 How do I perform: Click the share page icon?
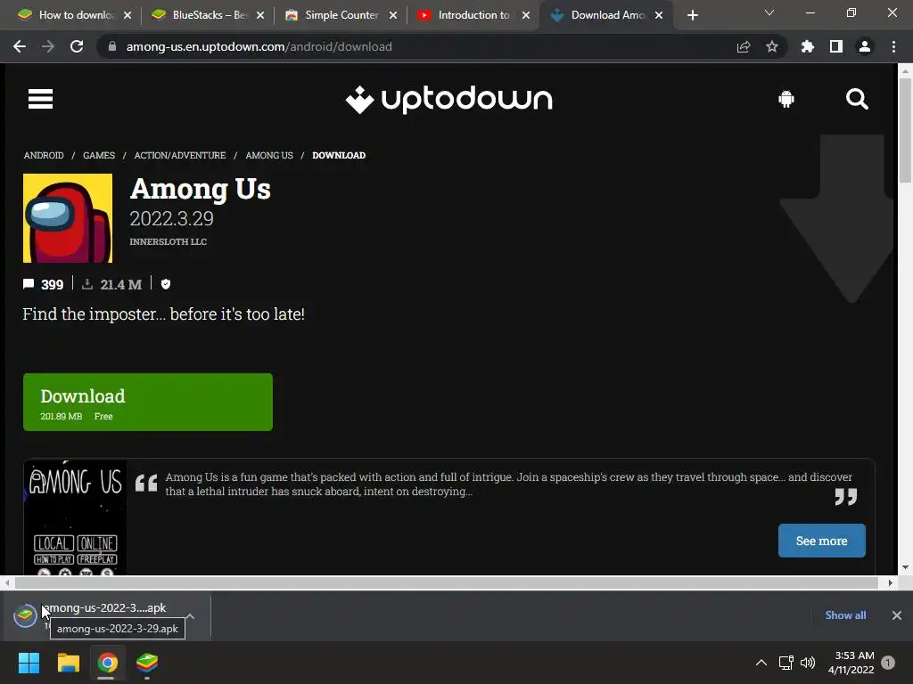click(744, 46)
